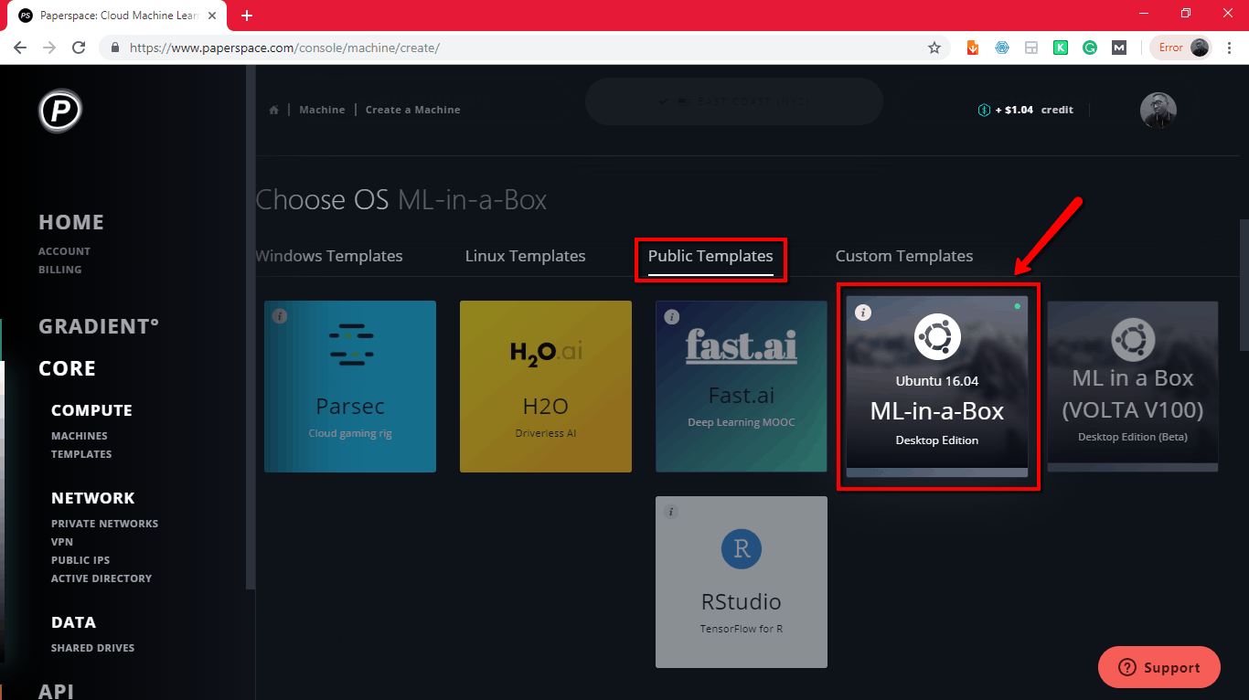Image resolution: width=1249 pixels, height=700 pixels.
Task: Click the home breadcrumb icon
Action: 273,110
